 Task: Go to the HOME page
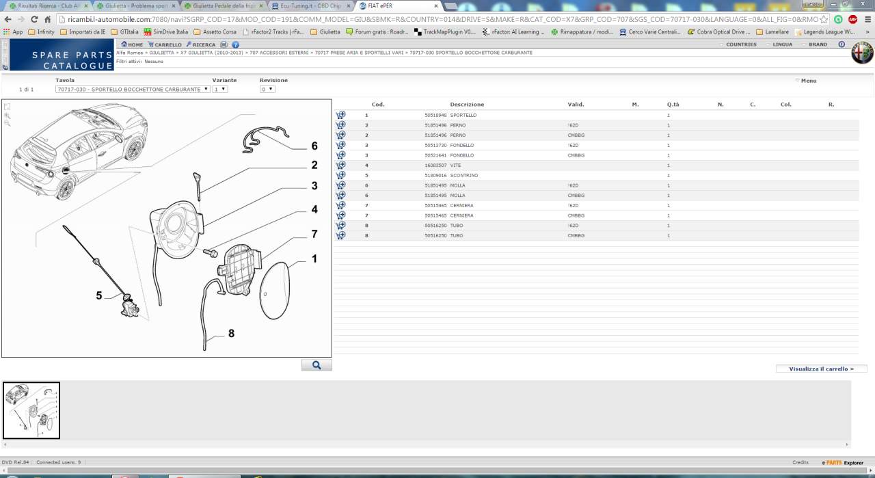pos(132,44)
